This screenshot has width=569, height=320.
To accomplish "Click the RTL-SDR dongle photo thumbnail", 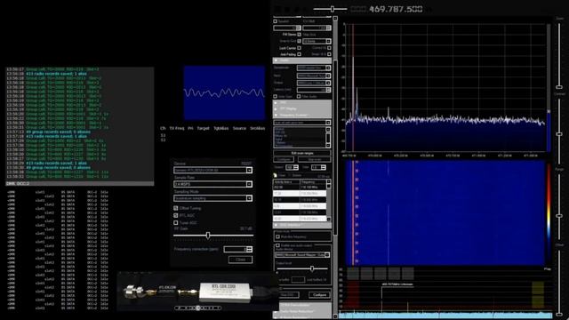I will click(197, 291).
